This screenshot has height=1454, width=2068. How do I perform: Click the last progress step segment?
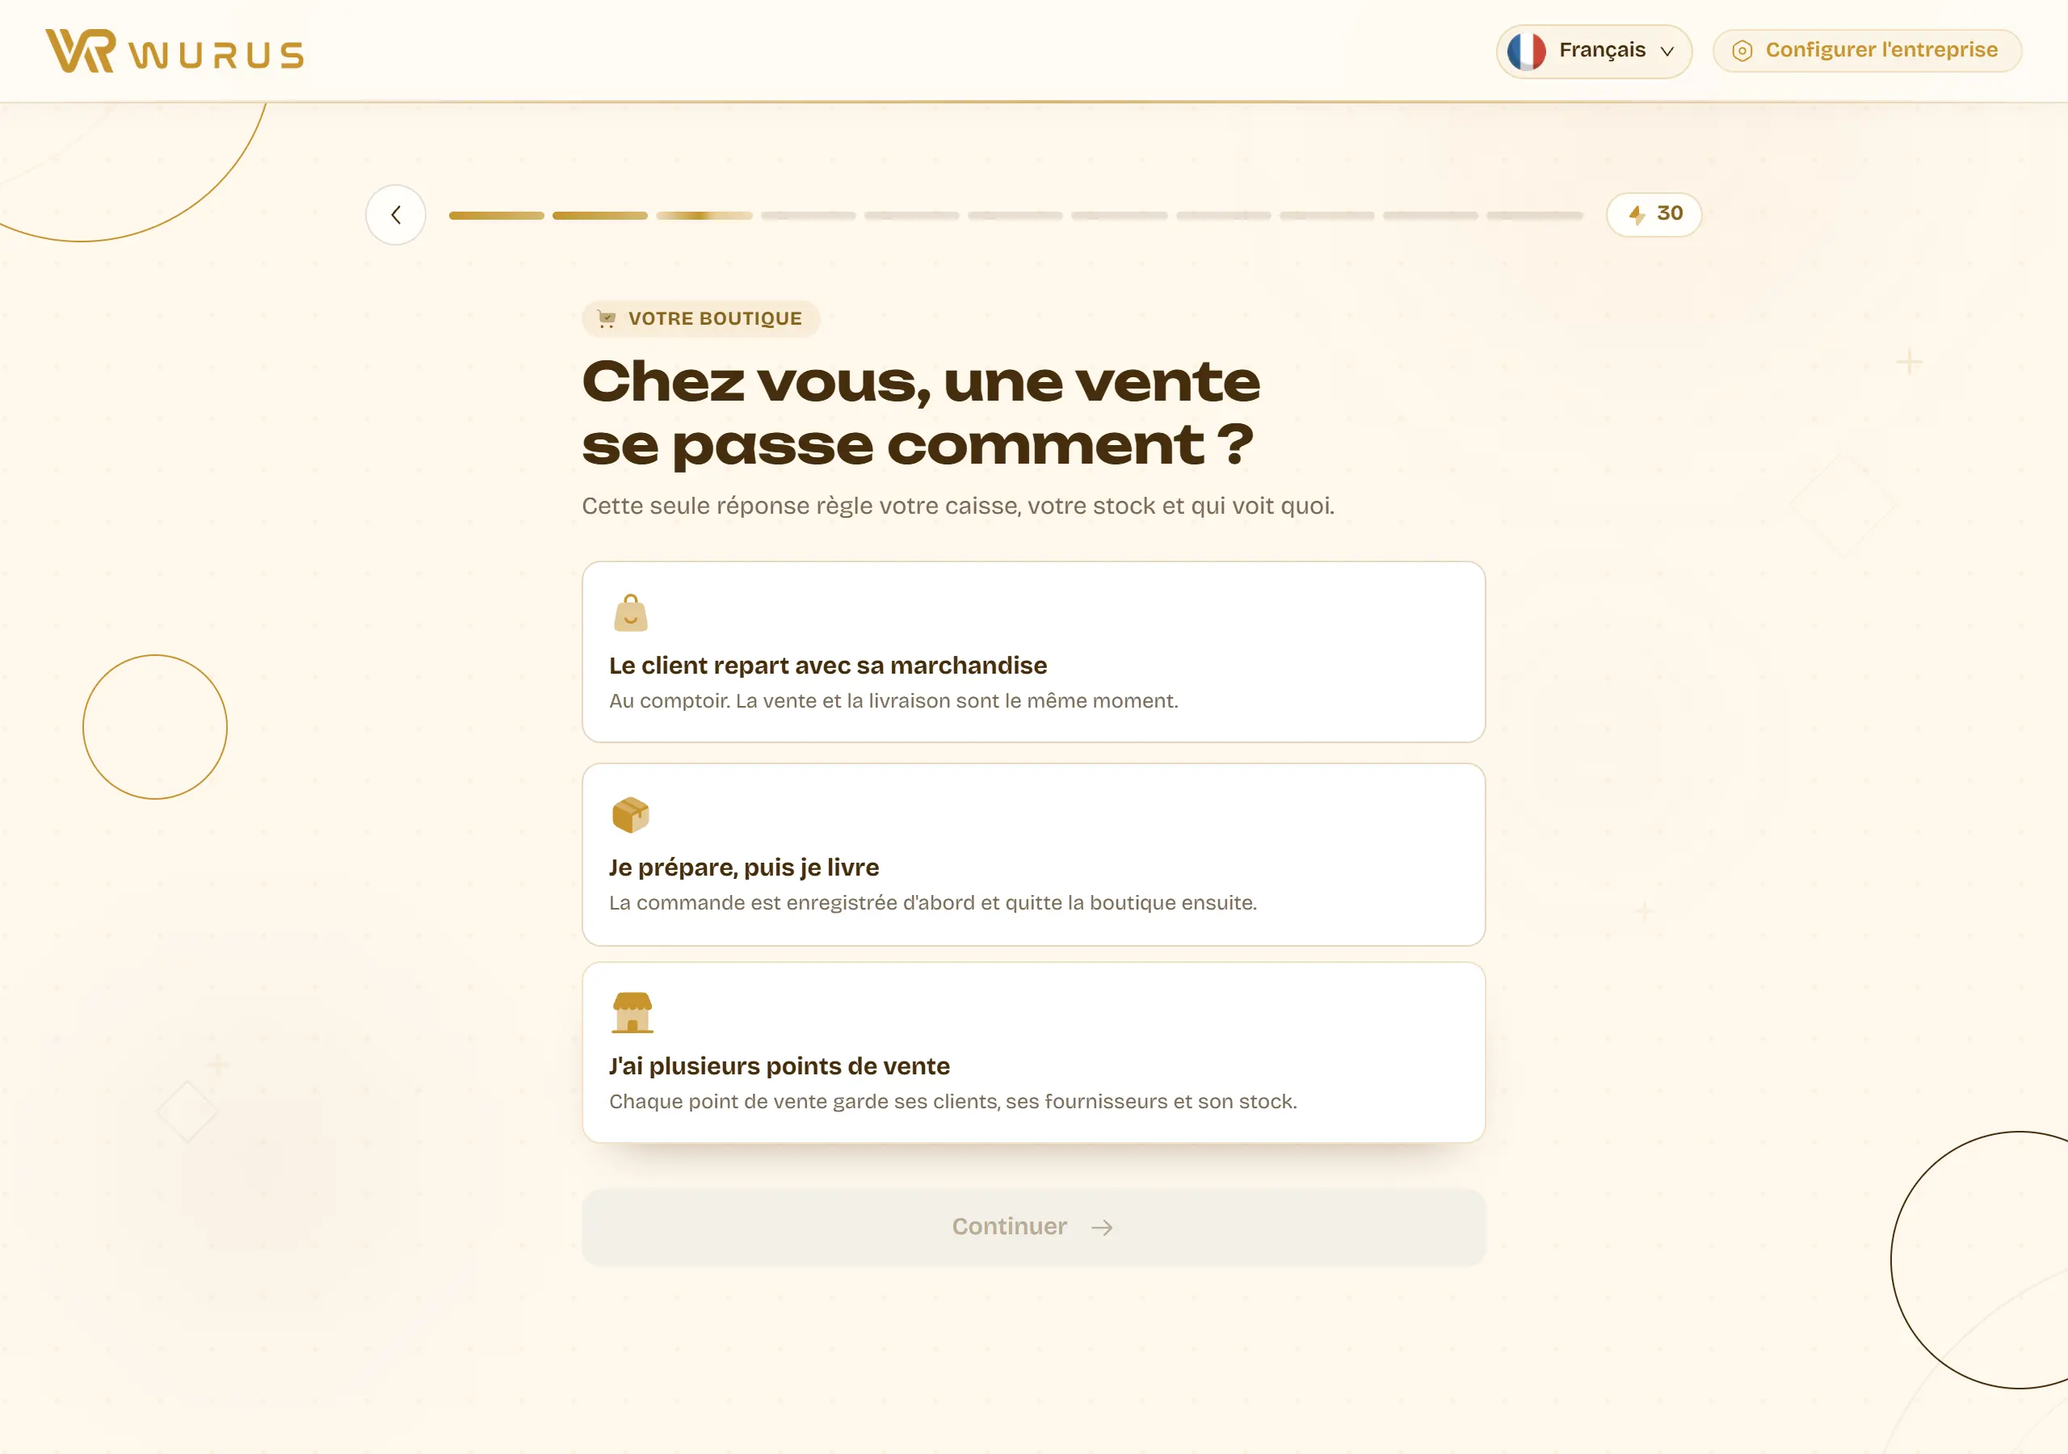(1535, 216)
